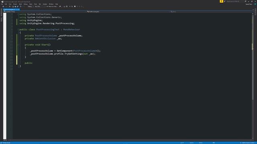Click the 'using UnityEngine;' code line
This screenshot has height=144, width=257.
(x=31, y=20)
